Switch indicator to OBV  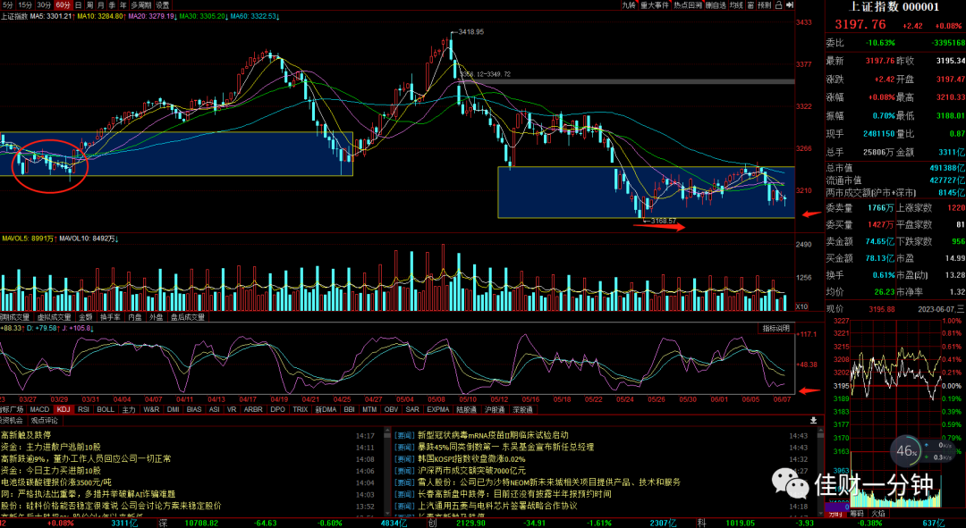tap(391, 409)
